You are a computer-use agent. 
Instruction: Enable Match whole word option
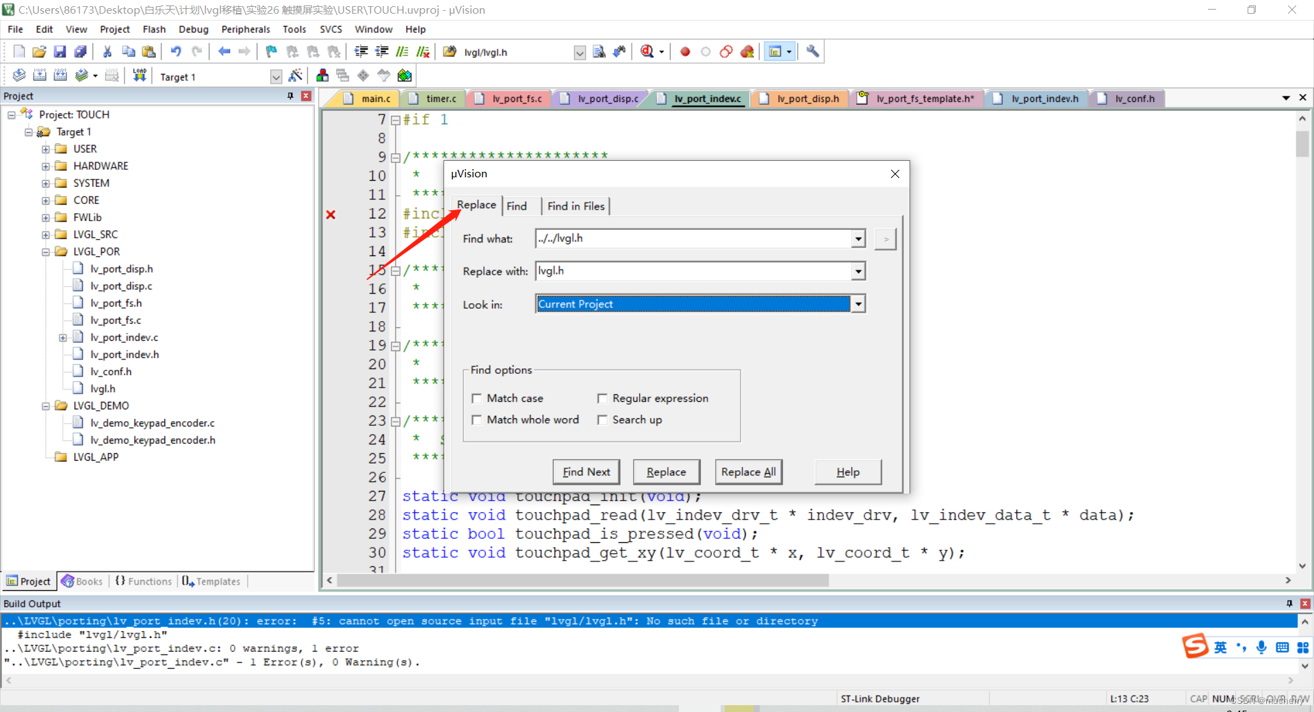pyautogui.click(x=477, y=420)
